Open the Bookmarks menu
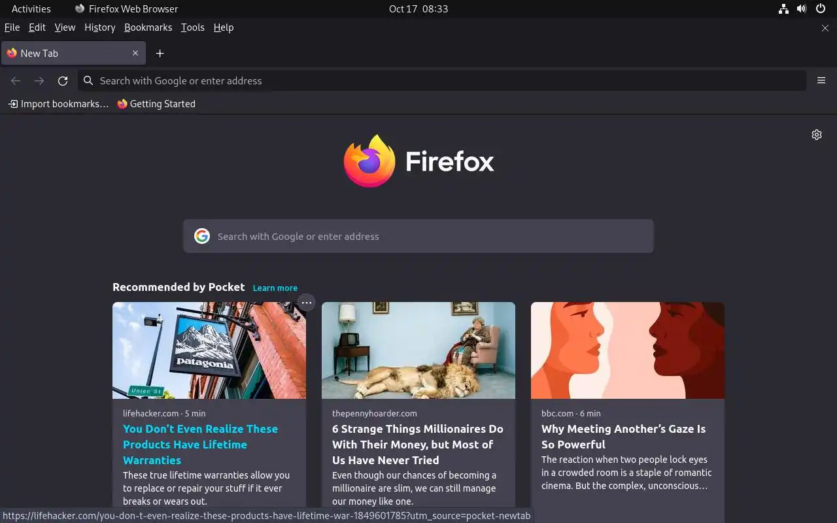The width and height of the screenshot is (837, 523). [x=148, y=27]
